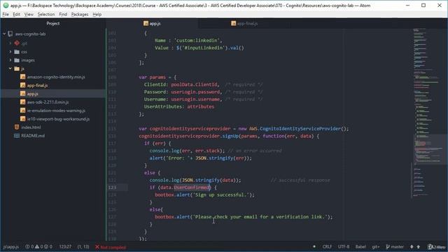Click the 123:27 cursor position
The image size is (448, 252).
(65, 246)
